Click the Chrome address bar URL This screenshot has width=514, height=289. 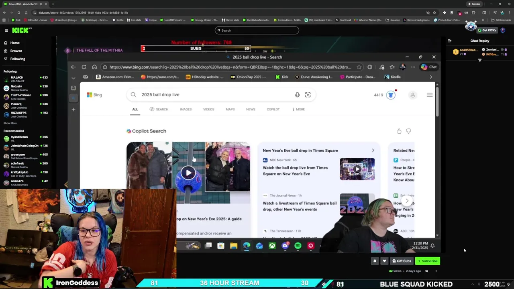83,12
